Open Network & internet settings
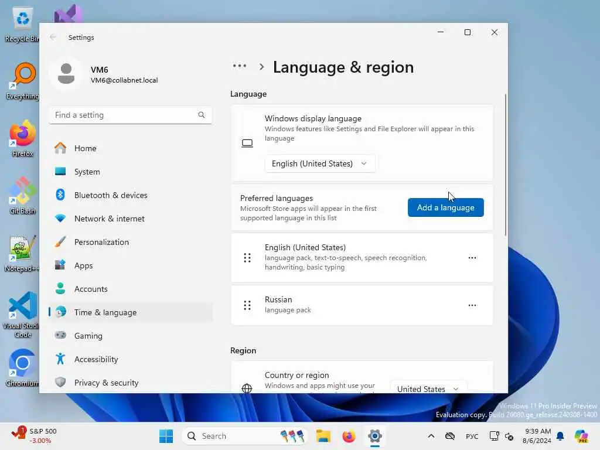The image size is (600, 450). (131, 219)
